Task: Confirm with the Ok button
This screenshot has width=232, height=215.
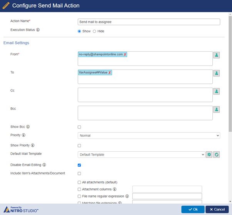Action: [x=193, y=209]
